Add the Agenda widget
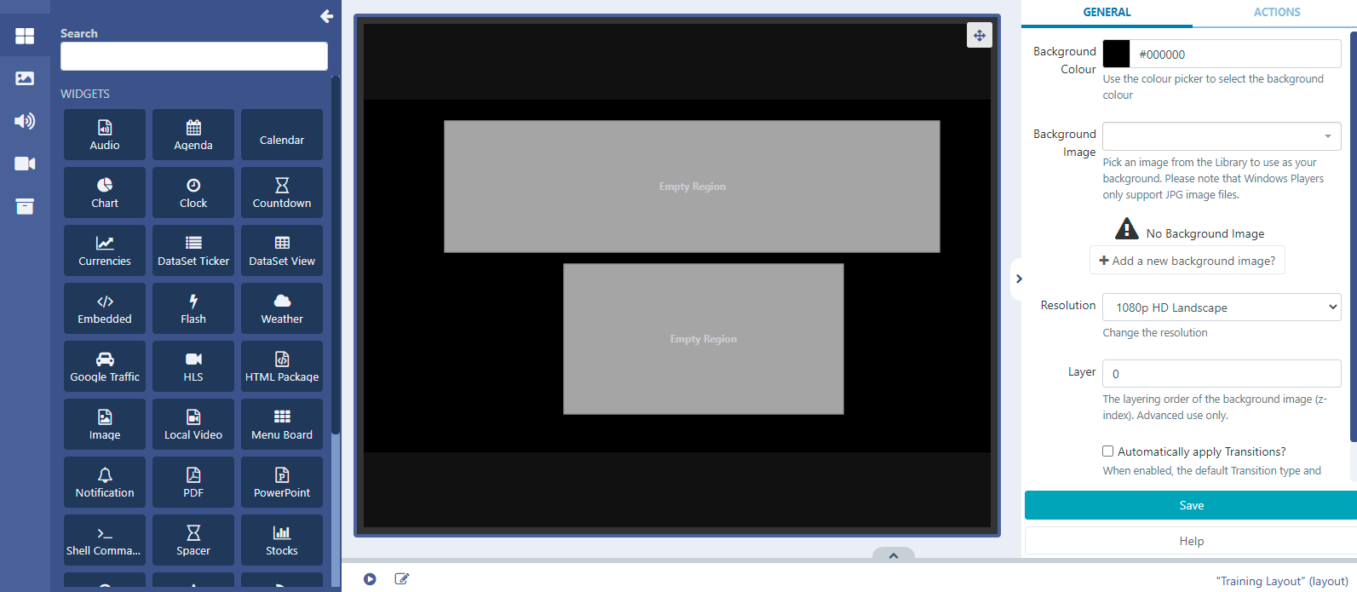 [193, 135]
